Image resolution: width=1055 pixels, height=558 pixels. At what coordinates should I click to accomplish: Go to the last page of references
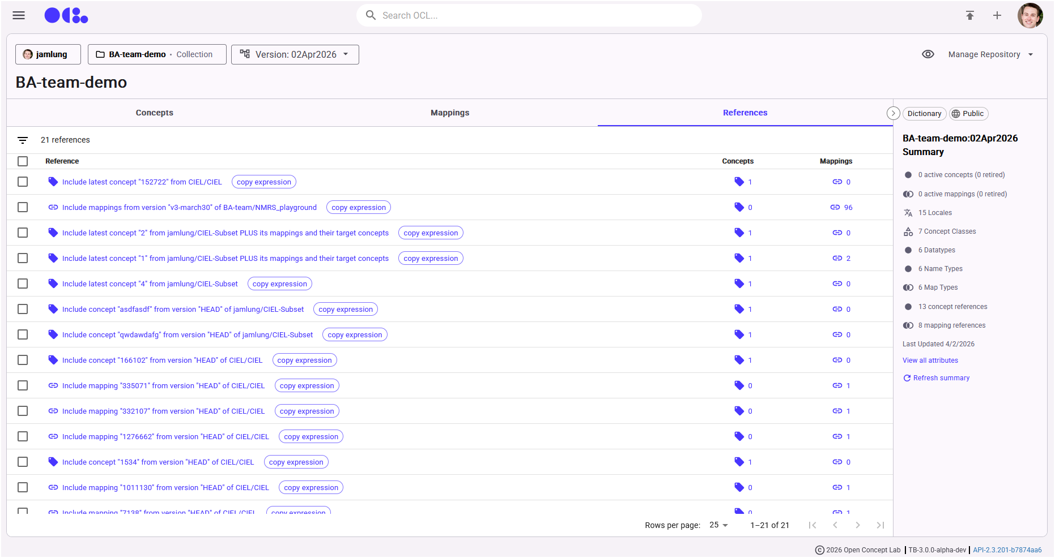[x=880, y=525]
